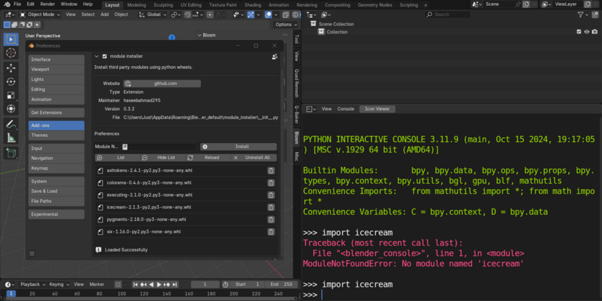
Task: Remove the icecream wheel with trash icon
Action: click(x=271, y=207)
